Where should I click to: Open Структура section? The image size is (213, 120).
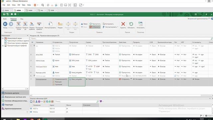click(x=15, y=105)
